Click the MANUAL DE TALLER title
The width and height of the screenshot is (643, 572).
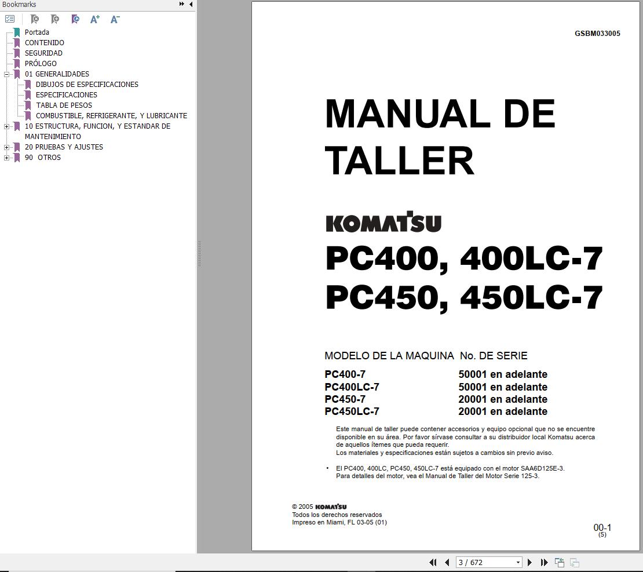click(440, 137)
